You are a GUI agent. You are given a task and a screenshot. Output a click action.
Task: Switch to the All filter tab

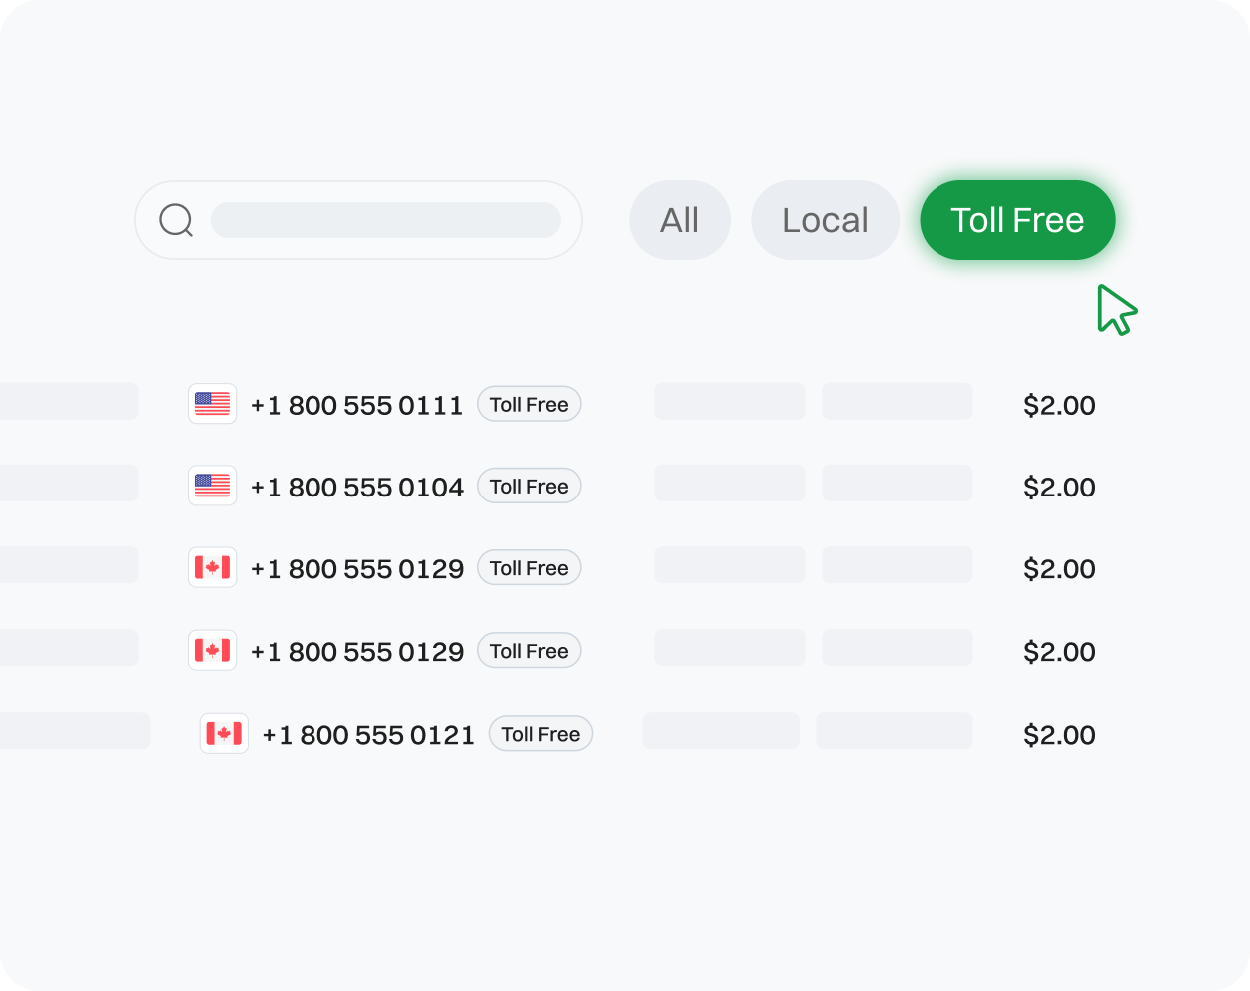tap(680, 220)
